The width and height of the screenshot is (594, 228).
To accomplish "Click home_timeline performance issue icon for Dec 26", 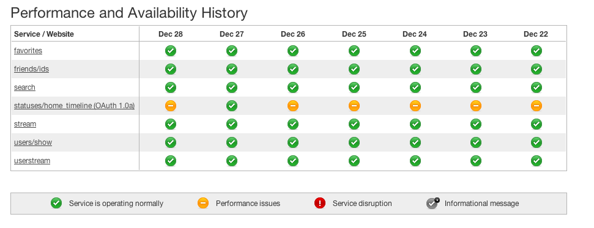I will [293, 106].
